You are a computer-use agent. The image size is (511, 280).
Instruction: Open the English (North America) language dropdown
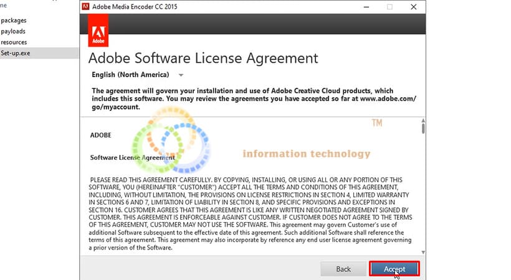click(x=138, y=75)
